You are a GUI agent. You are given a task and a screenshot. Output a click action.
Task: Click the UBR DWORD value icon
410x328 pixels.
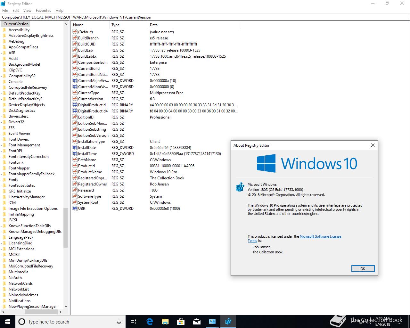75,208
